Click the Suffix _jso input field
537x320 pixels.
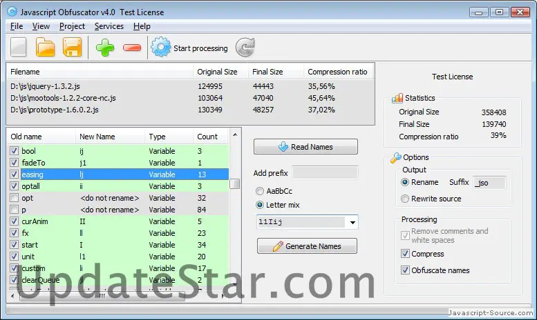click(489, 183)
